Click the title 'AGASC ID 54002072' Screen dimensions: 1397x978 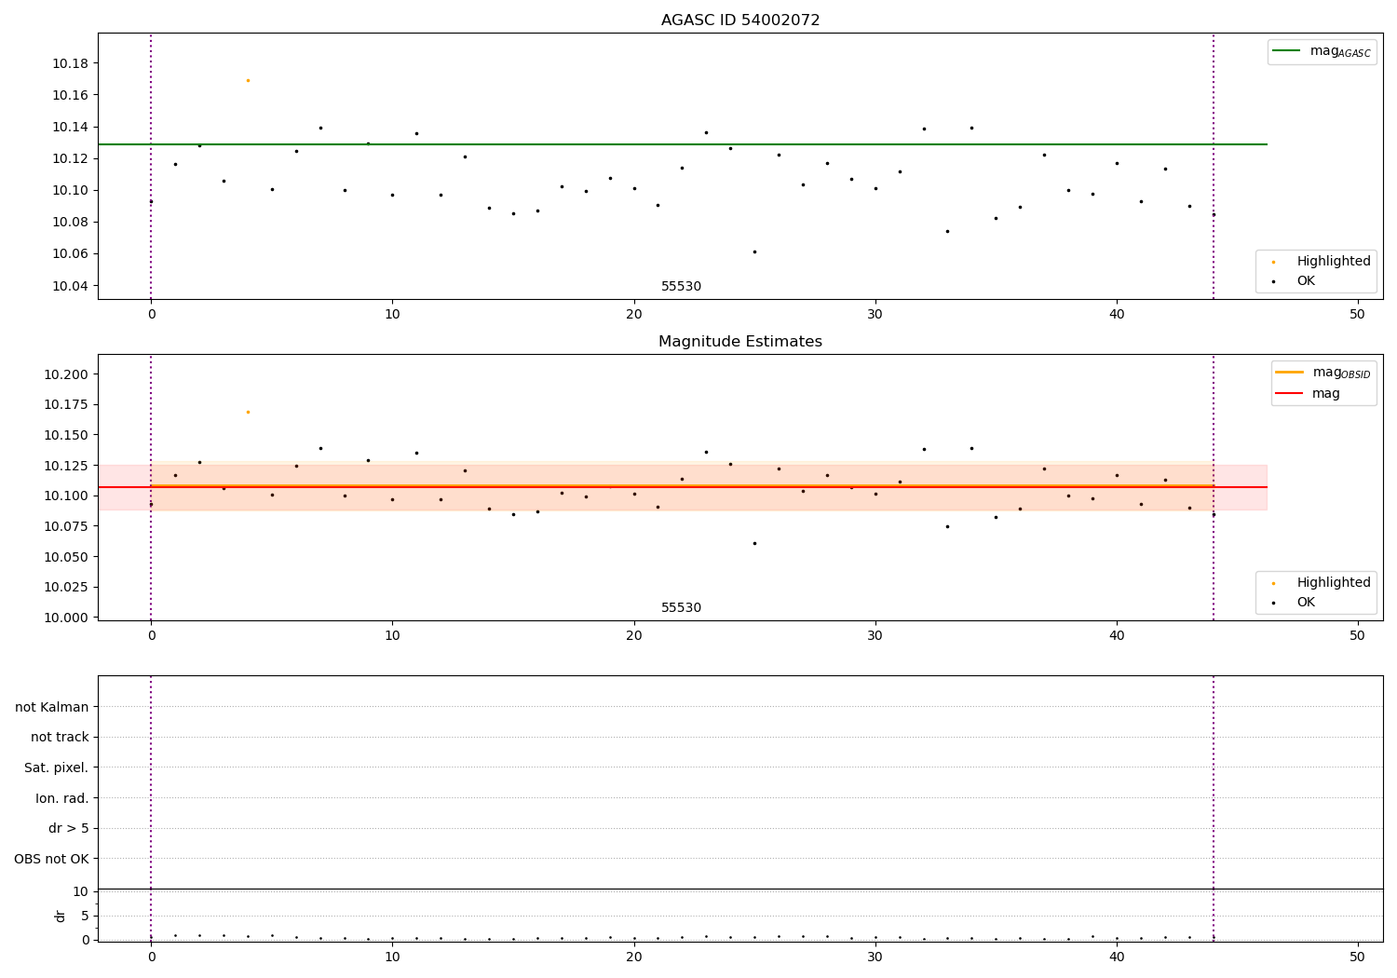(x=740, y=20)
